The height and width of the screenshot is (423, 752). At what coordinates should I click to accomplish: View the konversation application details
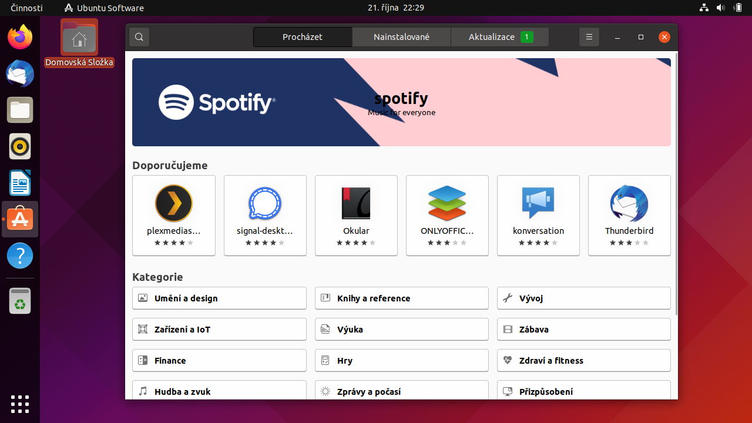pos(538,215)
